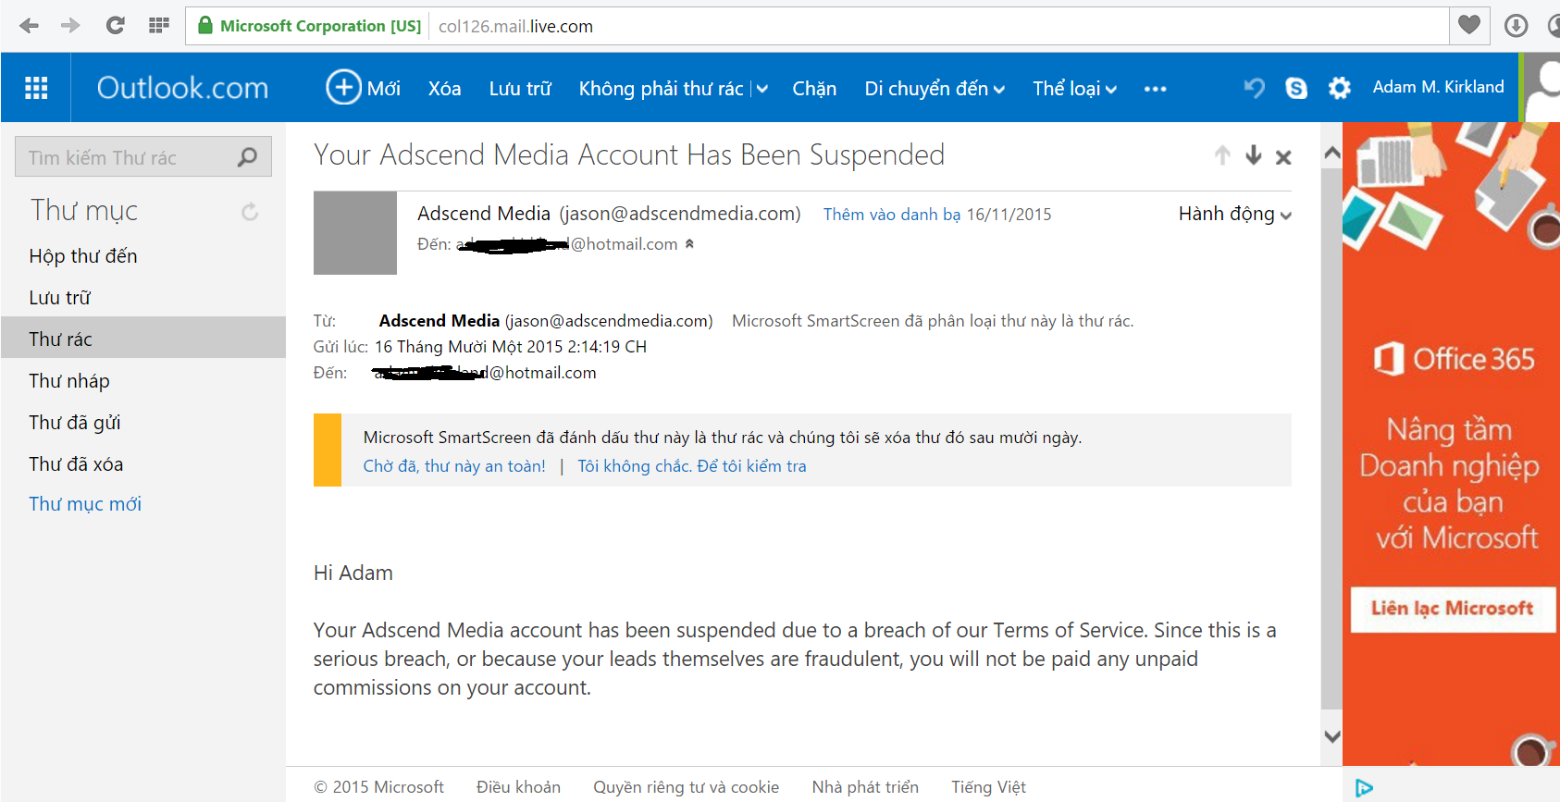This screenshot has width=1560, height=802.
Task: Open the Di chuyển đến dropdown
Action: coord(934,89)
